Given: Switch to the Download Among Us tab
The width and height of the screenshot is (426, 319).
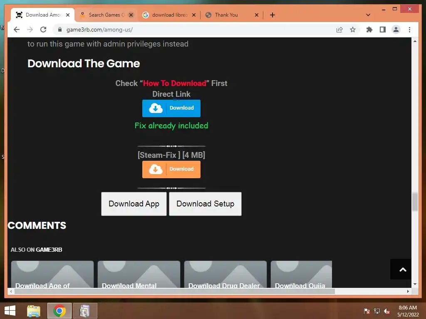Looking at the screenshot, I should (x=42, y=15).
